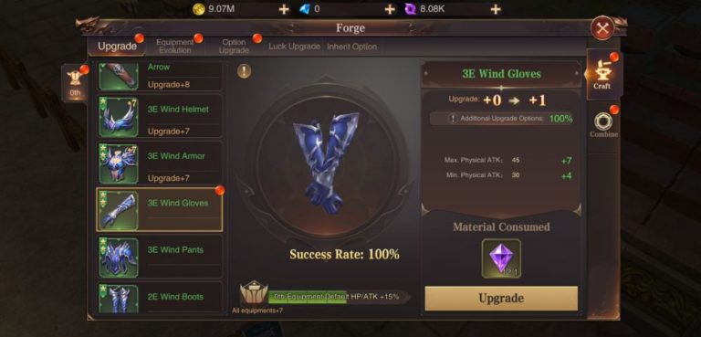Select 3E Wind Helmet in list
This screenshot has width=701, height=337.
coord(160,116)
